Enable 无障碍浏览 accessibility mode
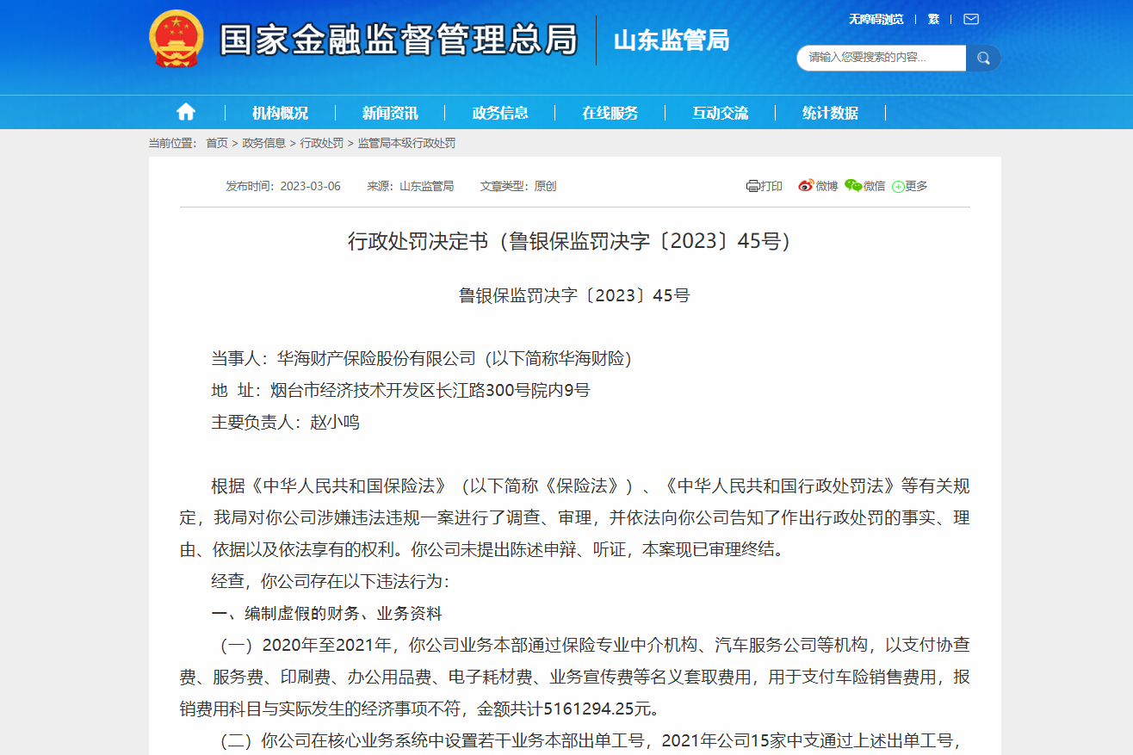This screenshot has height=755, width=1133. click(876, 19)
